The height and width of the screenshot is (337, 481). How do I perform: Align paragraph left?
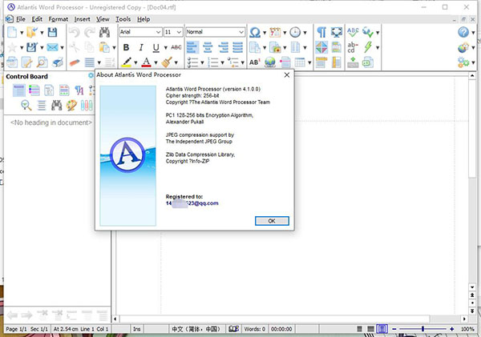192,47
